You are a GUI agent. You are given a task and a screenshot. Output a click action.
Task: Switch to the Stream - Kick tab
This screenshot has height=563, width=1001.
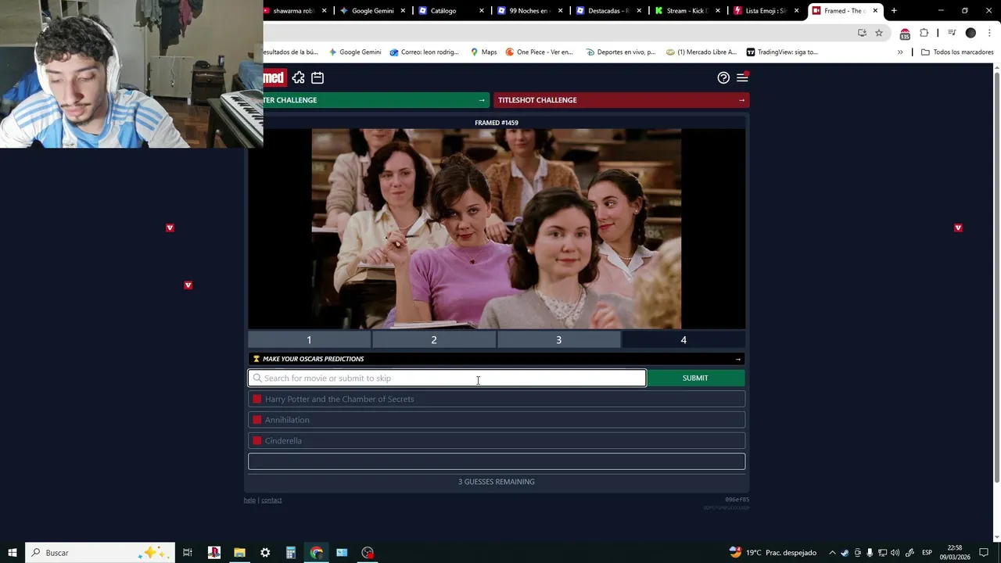[x=687, y=11]
